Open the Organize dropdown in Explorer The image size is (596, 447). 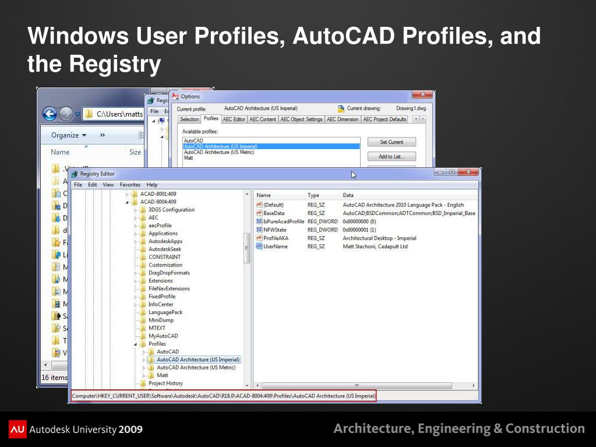69,135
